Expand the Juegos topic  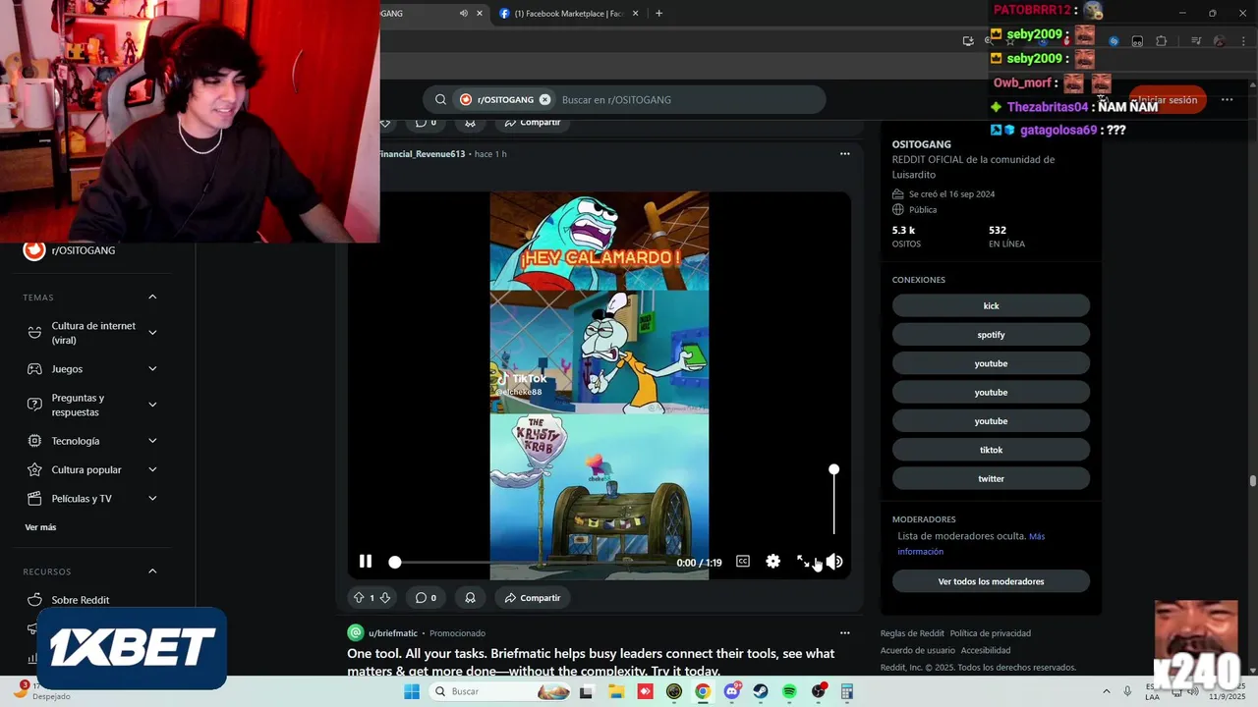152,368
